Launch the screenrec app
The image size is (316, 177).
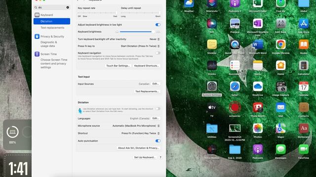pyautogui.click(x=235, y=107)
